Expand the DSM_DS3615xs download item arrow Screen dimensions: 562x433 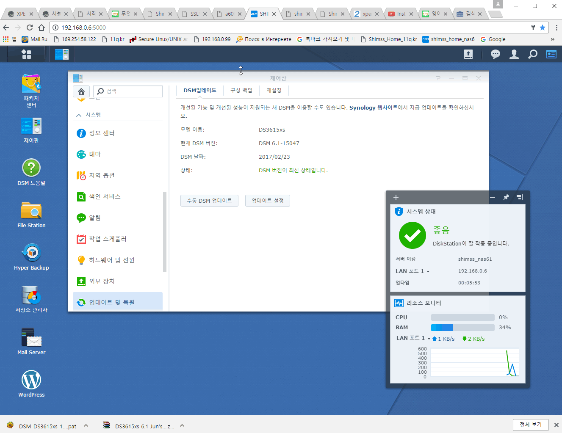[x=86, y=425]
